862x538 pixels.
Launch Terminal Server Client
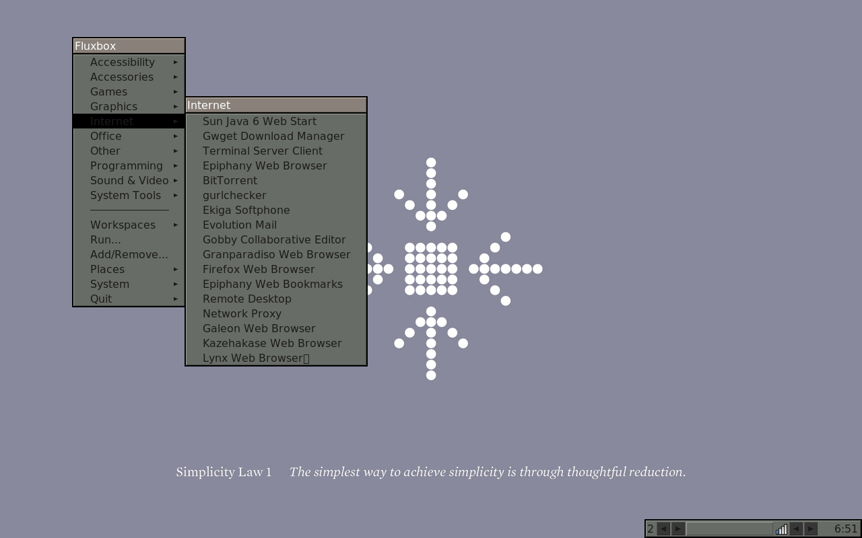pyautogui.click(x=276, y=151)
